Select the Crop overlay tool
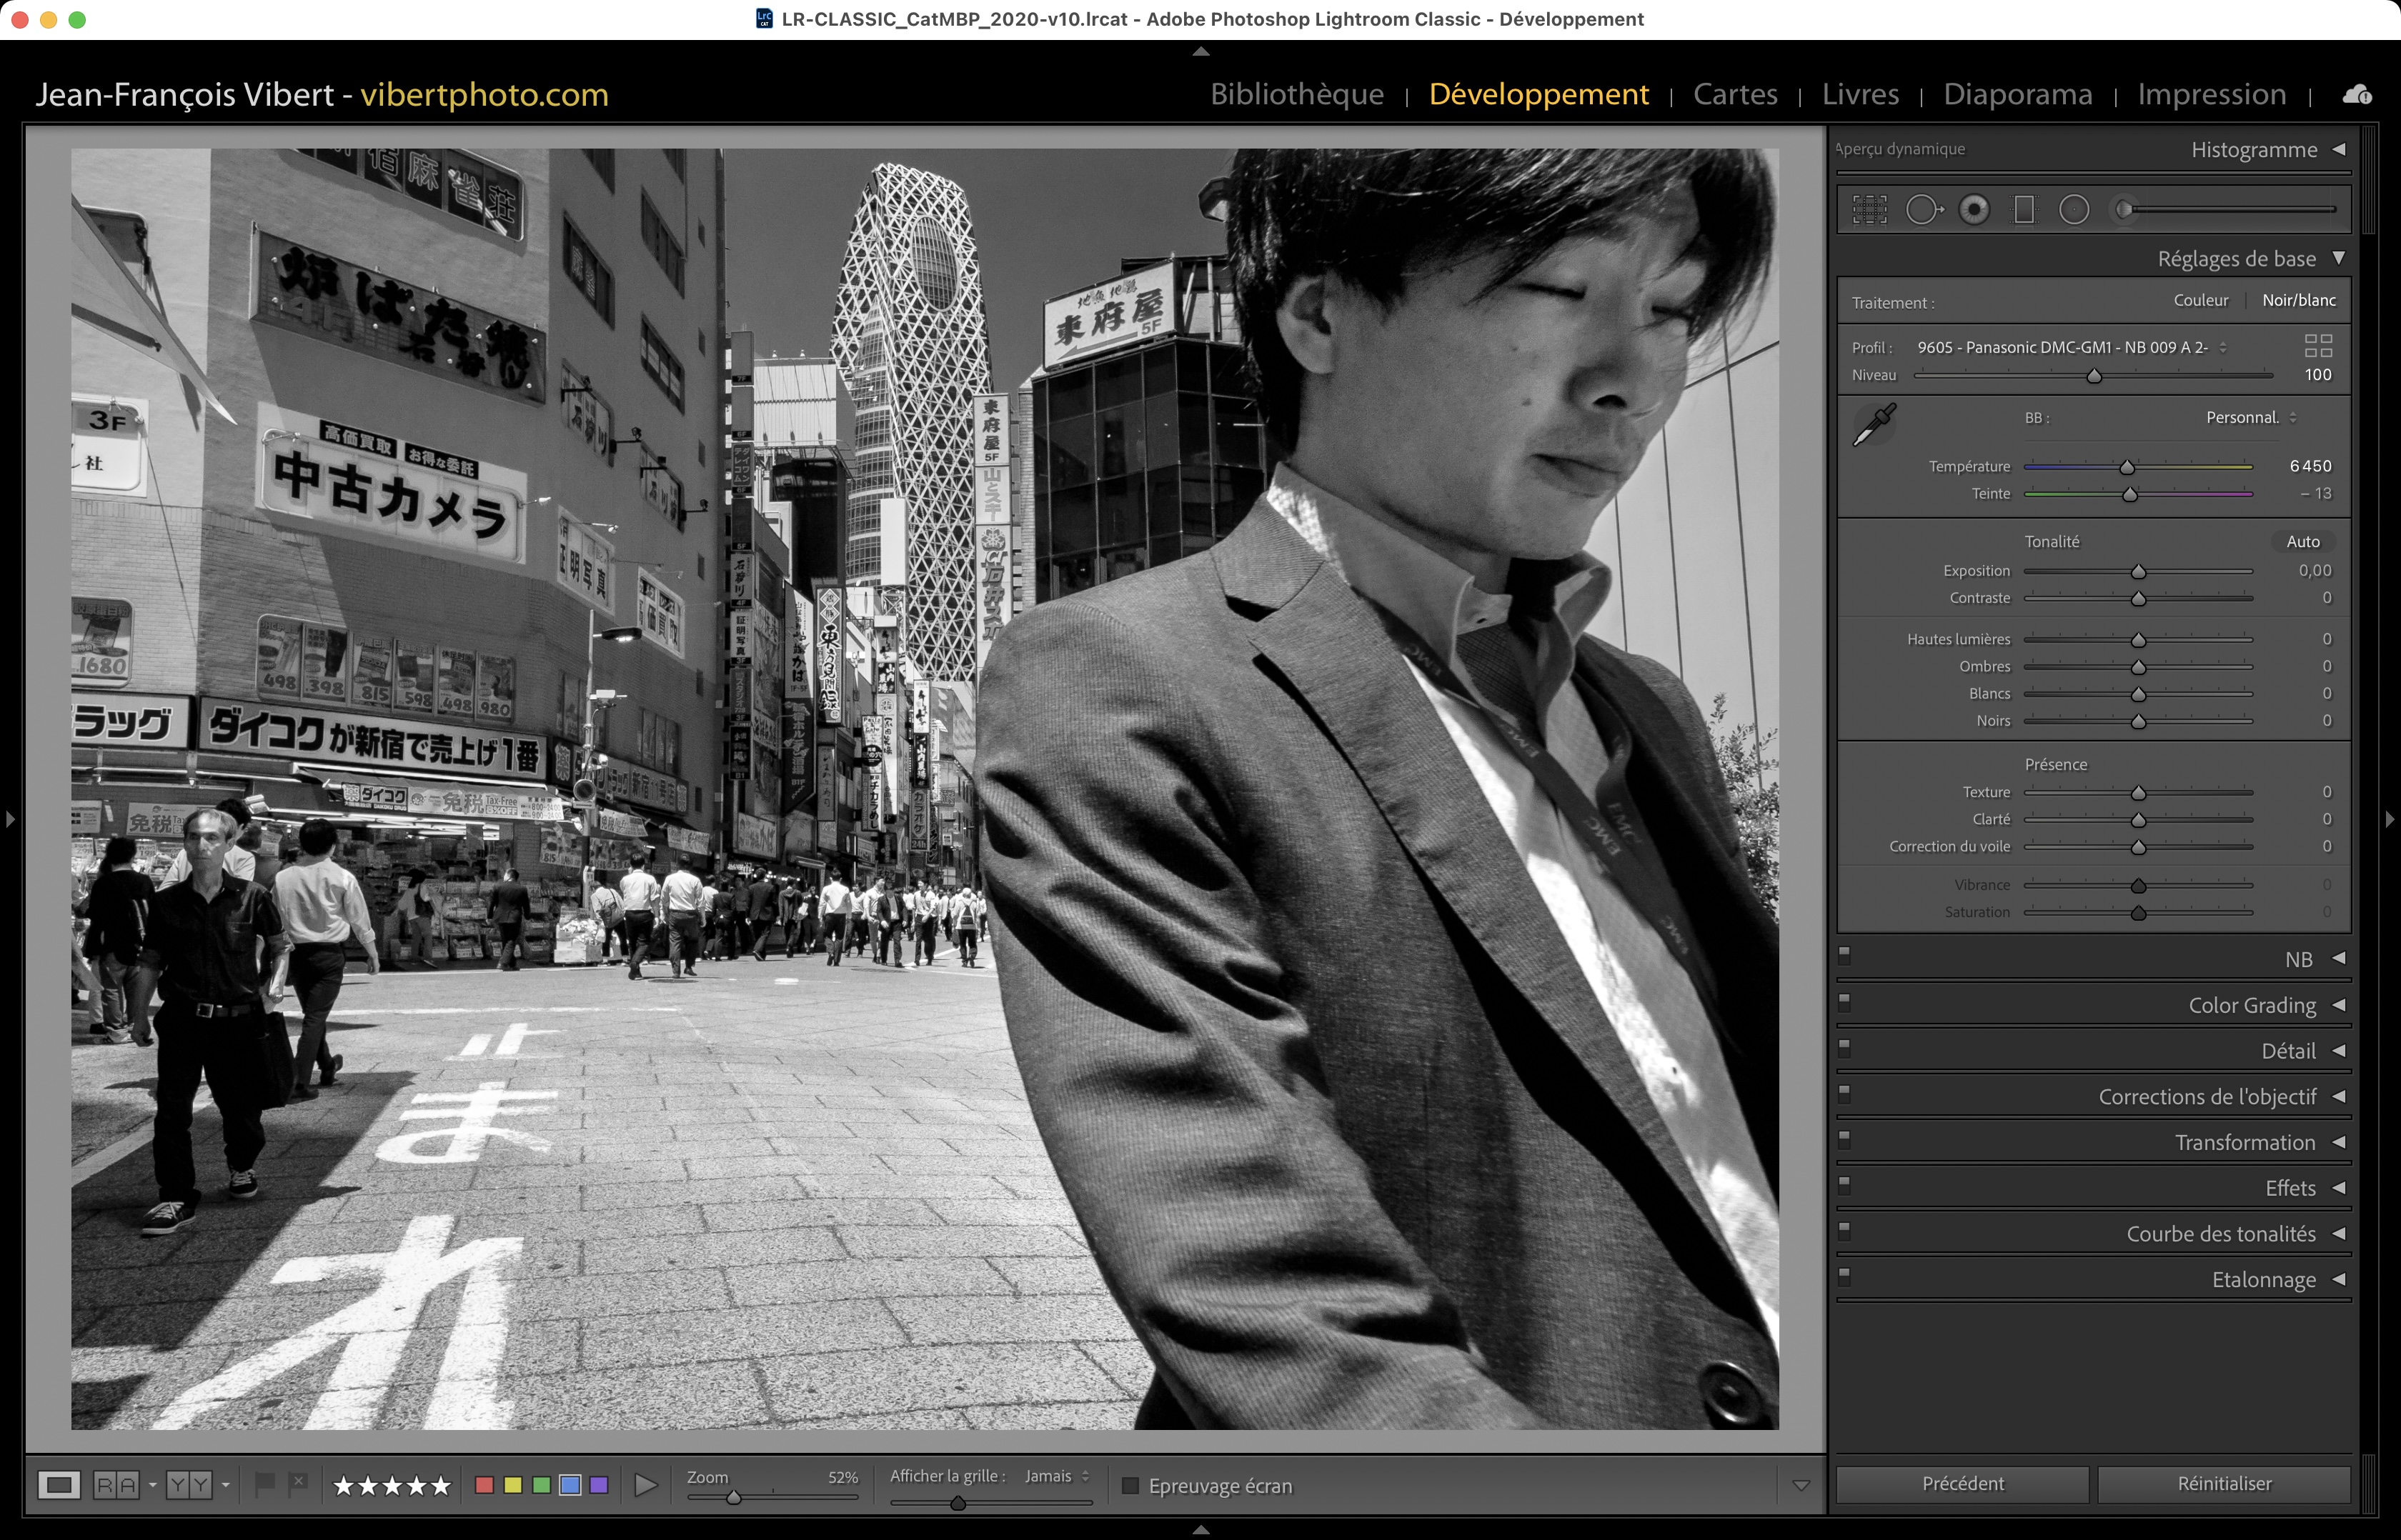2401x1540 pixels. click(1869, 210)
